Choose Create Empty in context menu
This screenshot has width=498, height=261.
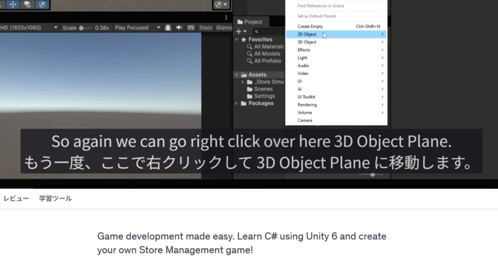click(x=336, y=26)
